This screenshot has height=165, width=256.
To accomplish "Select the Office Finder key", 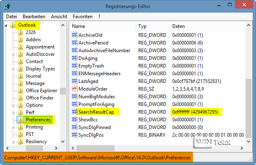I will click(x=40, y=98).
